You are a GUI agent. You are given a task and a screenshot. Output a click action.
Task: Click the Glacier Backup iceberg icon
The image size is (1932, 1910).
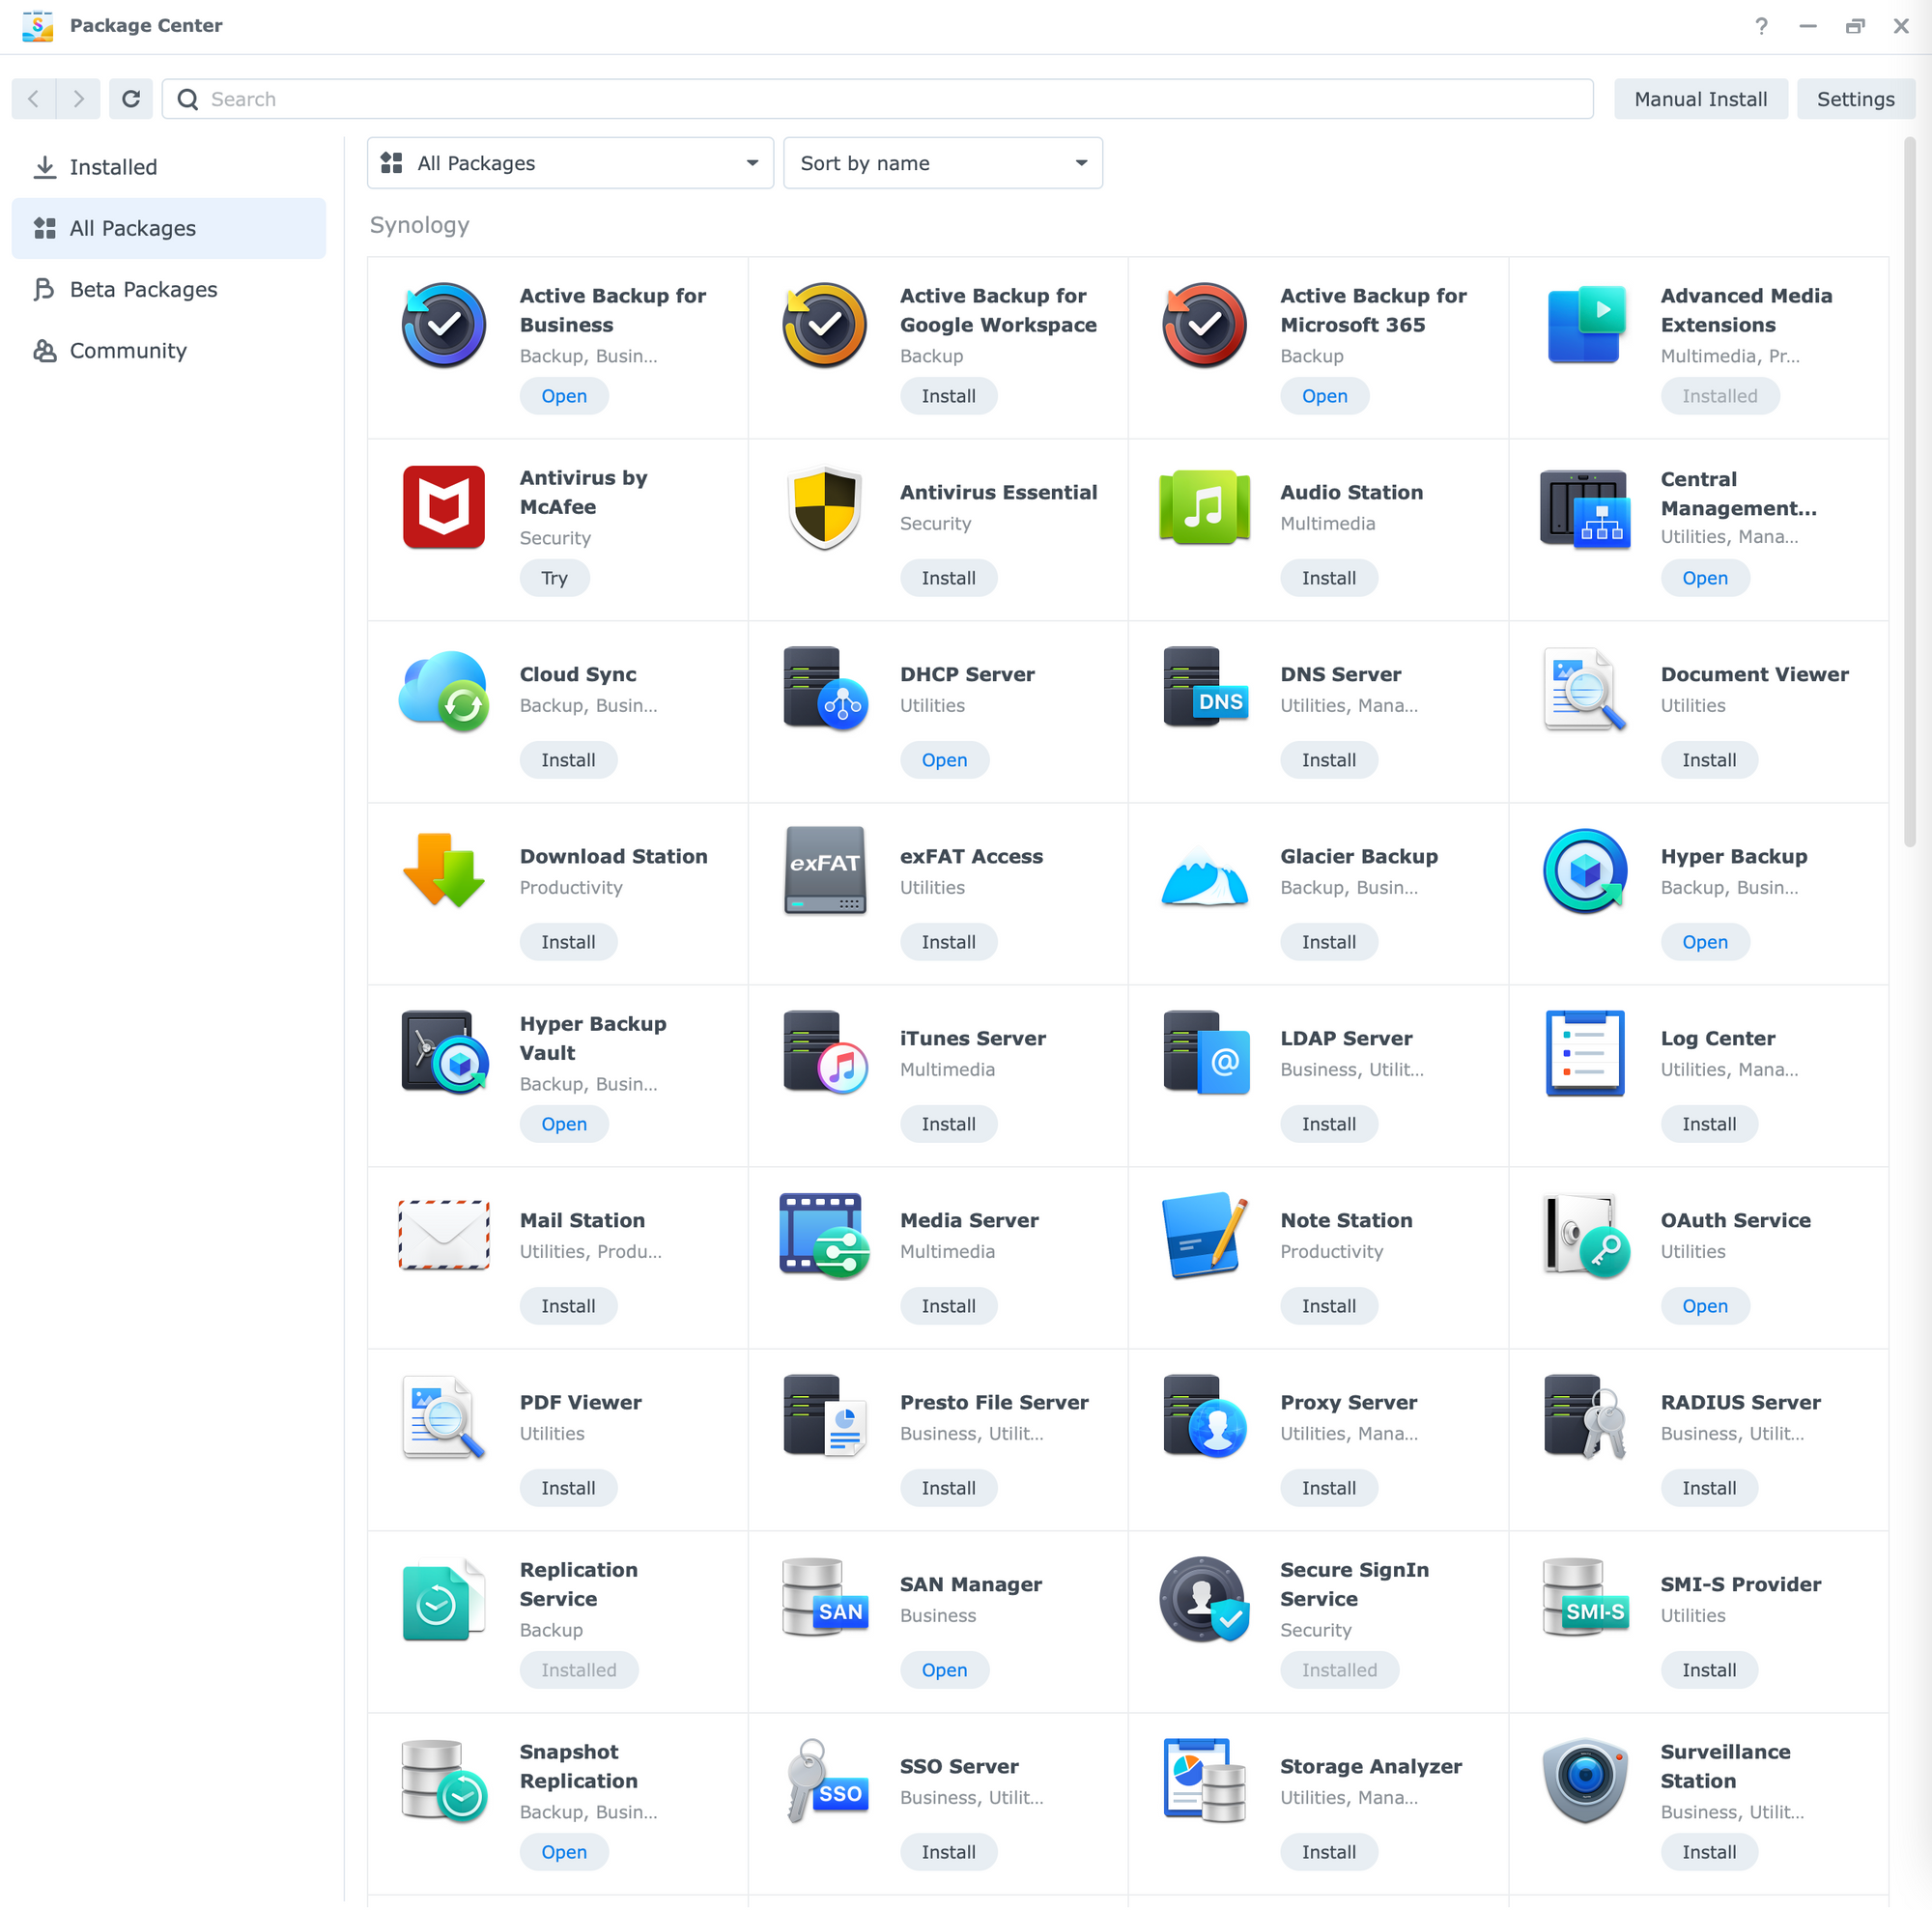pyautogui.click(x=1204, y=875)
